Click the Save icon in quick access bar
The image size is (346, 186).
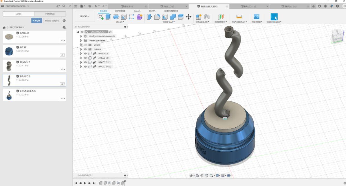(x=90, y=6)
